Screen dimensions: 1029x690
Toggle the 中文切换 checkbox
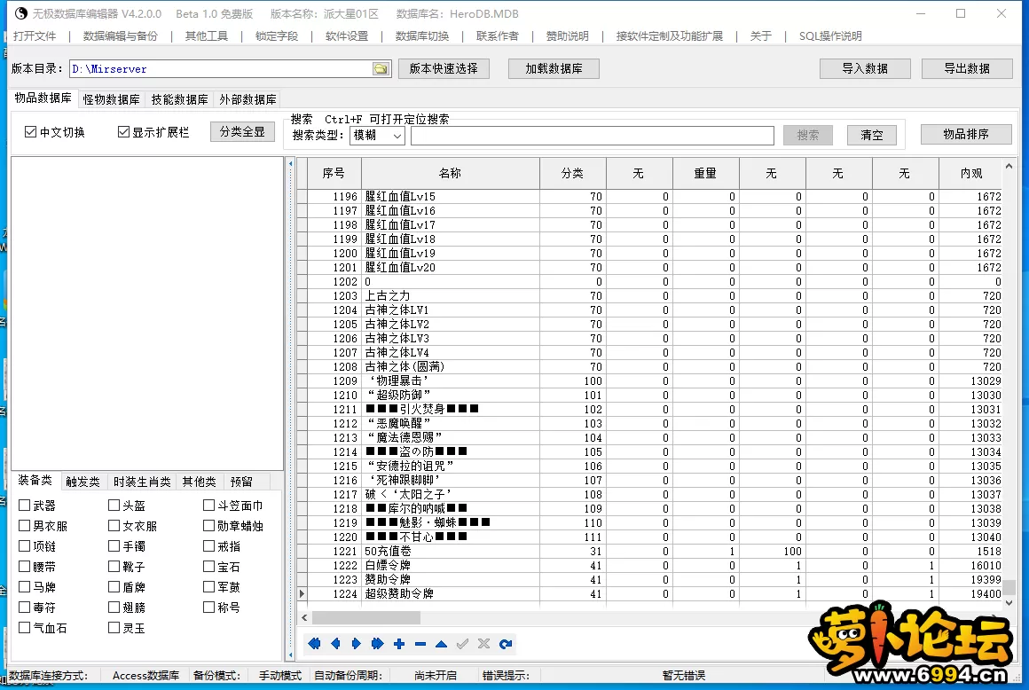tap(30, 132)
